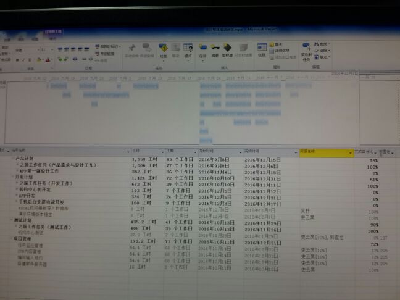The height and width of the screenshot is (300, 400).
Task: Open the 资源名称 column filter dropdown
Action: pyautogui.click(x=349, y=151)
